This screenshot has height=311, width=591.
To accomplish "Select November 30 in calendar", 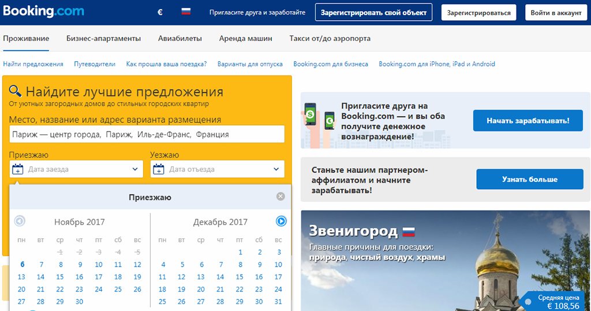I will 79,302.
